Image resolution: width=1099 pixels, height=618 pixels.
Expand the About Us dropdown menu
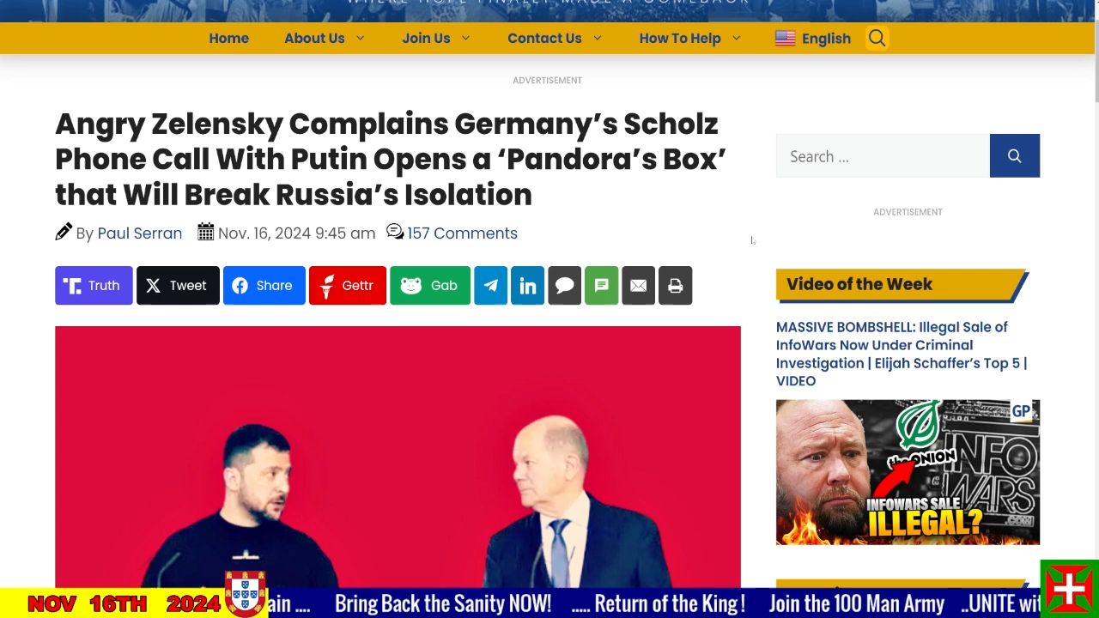(x=325, y=38)
